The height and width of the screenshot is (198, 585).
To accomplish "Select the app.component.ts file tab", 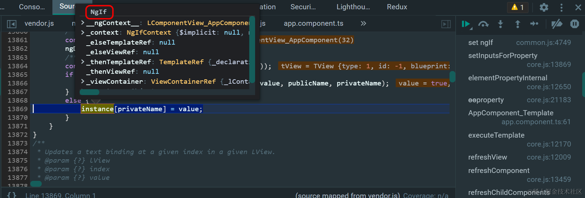I will [313, 23].
